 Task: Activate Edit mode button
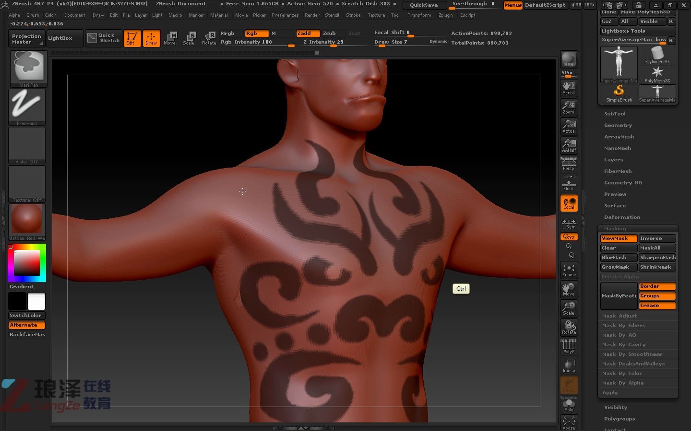(x=132, y=38)
